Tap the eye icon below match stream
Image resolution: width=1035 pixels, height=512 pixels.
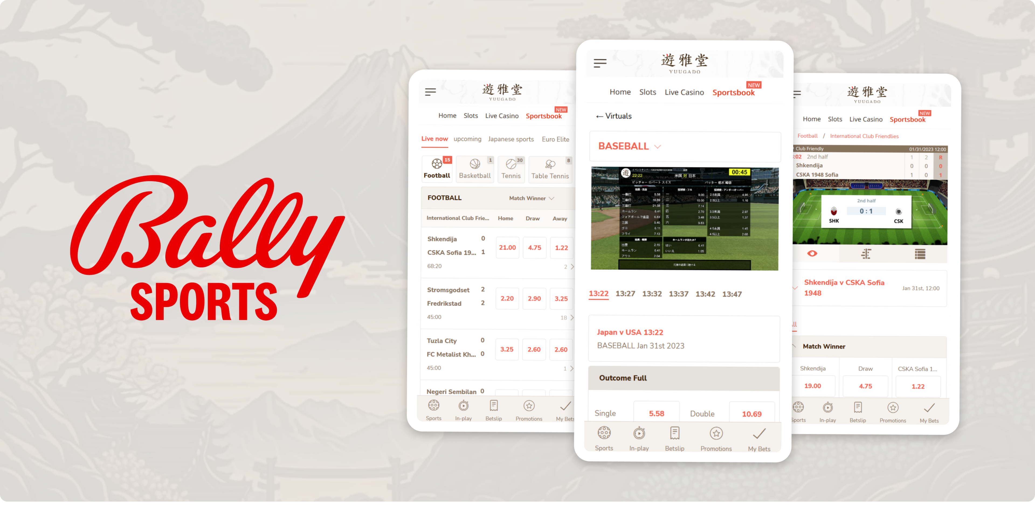coord(810,254)
